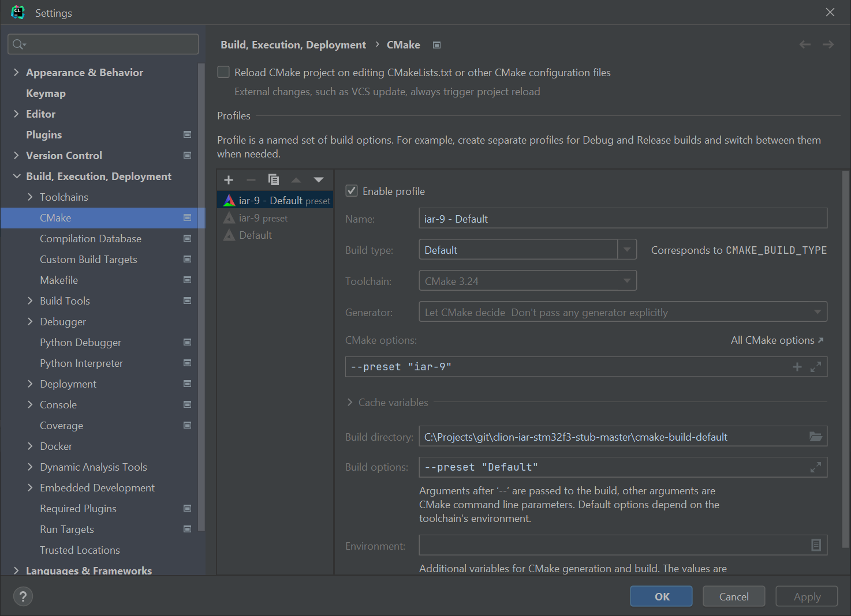Add a new CMake profile with plus icon

point(229,180)
